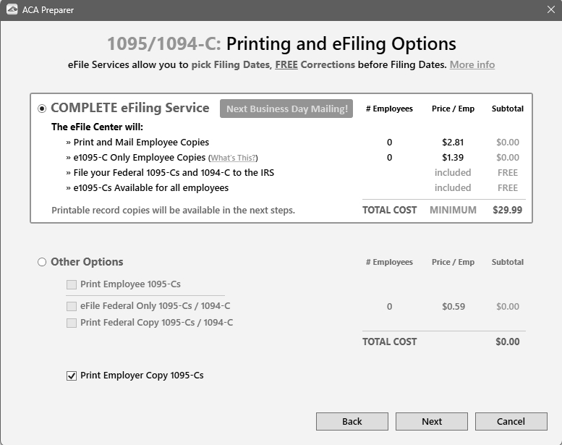
Task: Proceed using the Next button
Action: (x=431, y=421)
